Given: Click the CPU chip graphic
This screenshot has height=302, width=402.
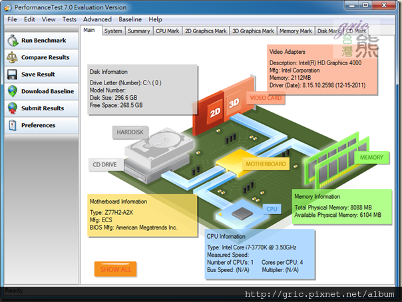Looking at the screenshot, I should tap(242, 214).
